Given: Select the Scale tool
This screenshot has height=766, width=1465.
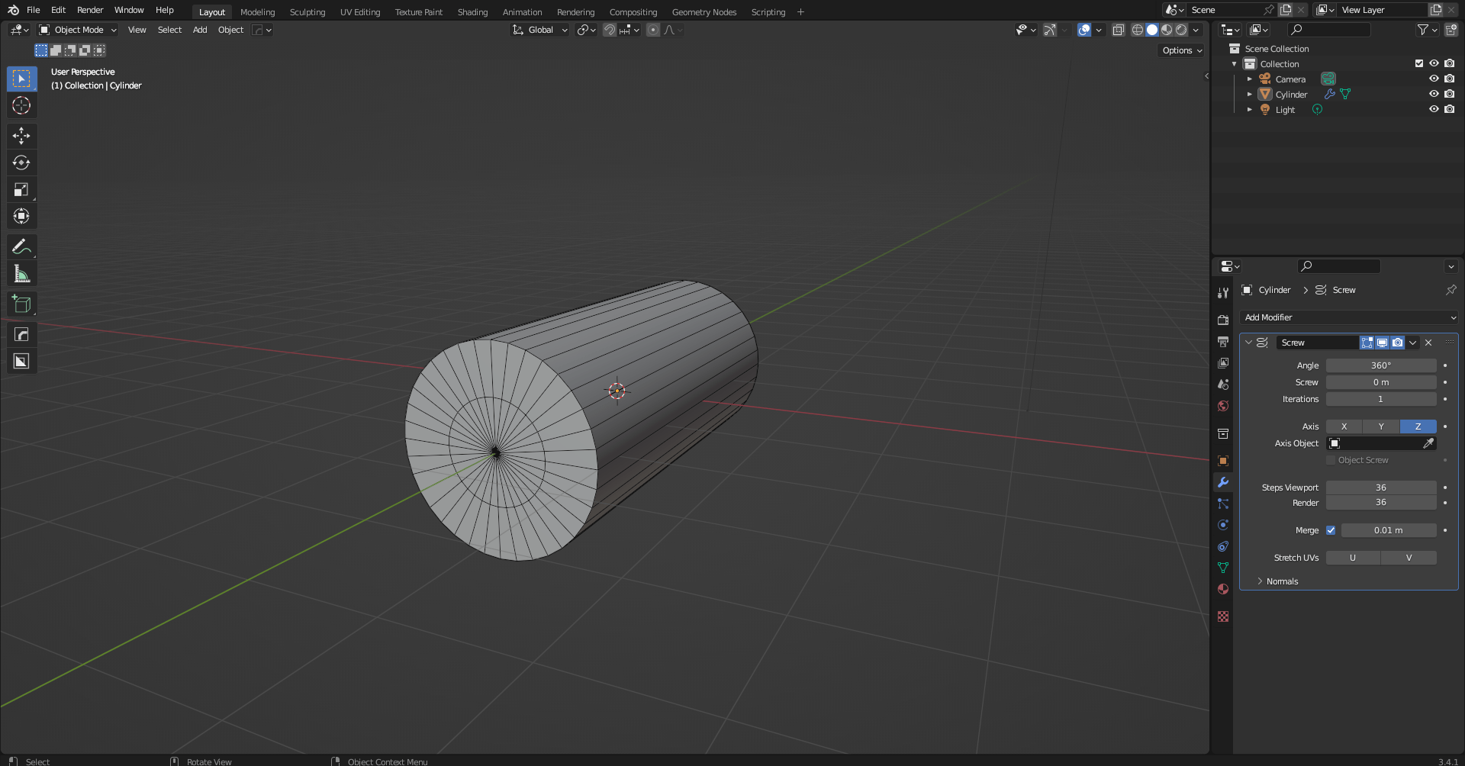Looking at the screenshot, I should coord(21,189).
